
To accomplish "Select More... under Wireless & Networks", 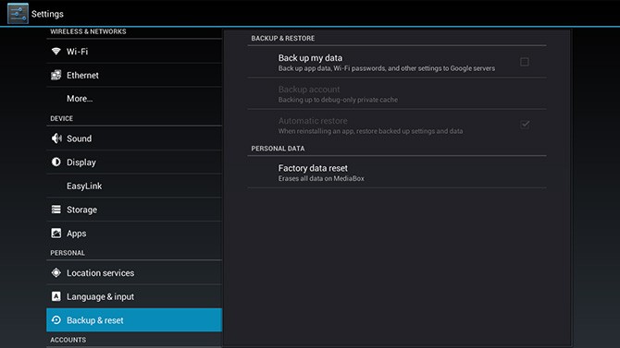I will [x=134, y=99].
